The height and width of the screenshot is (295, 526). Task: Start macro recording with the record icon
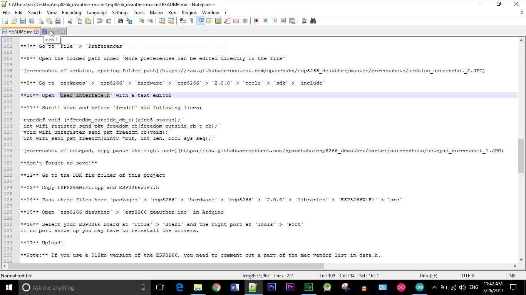click(x=257, y=21)
